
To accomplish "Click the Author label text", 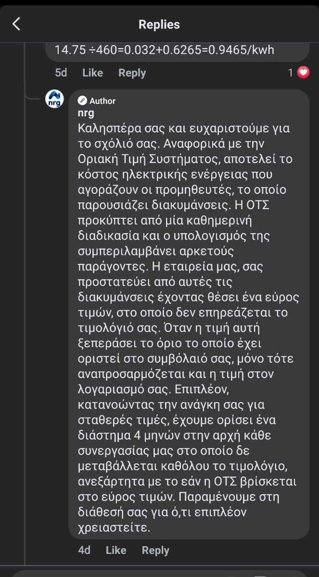I will click(x=102, y=100).
